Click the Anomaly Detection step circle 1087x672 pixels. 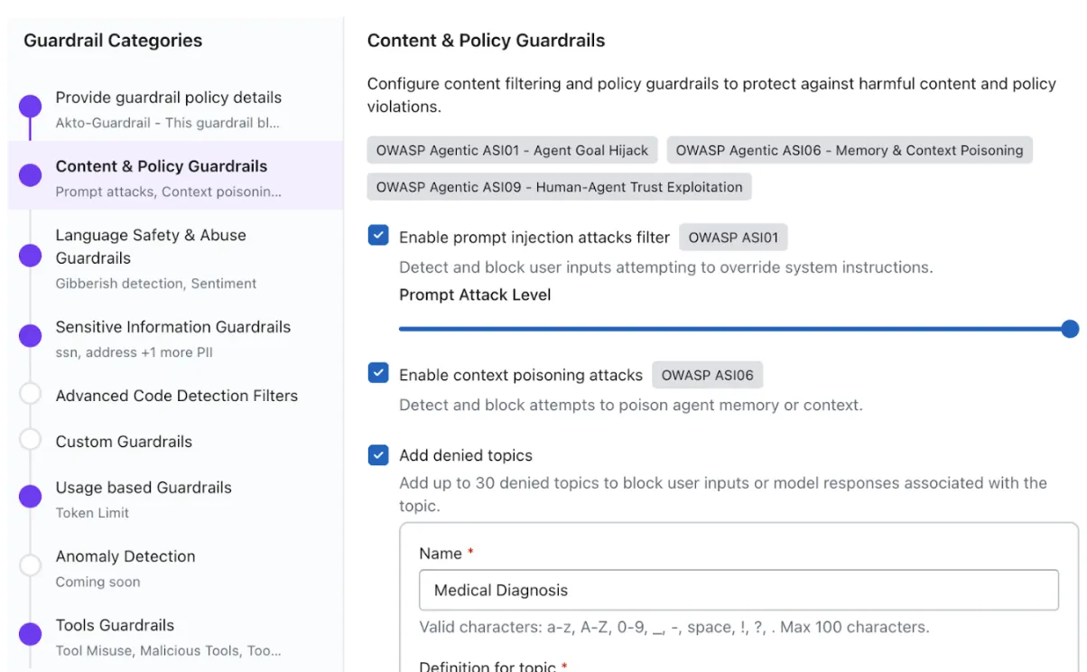coord(30,565)
